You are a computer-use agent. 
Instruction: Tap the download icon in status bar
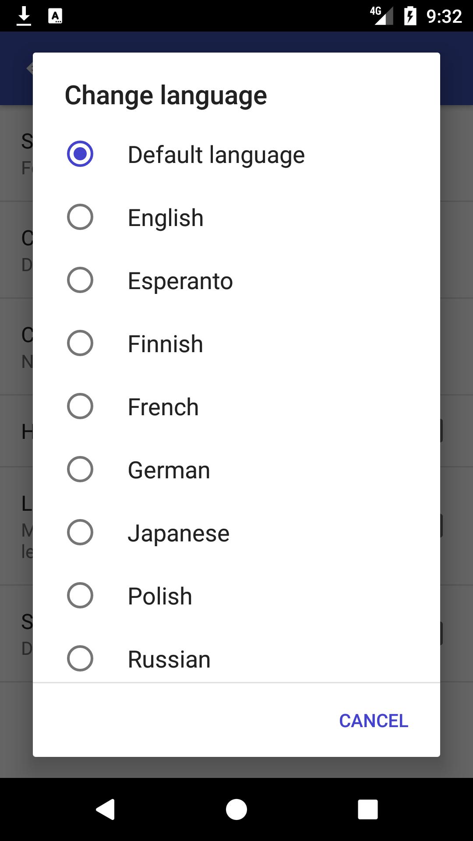tap(24, 16)
